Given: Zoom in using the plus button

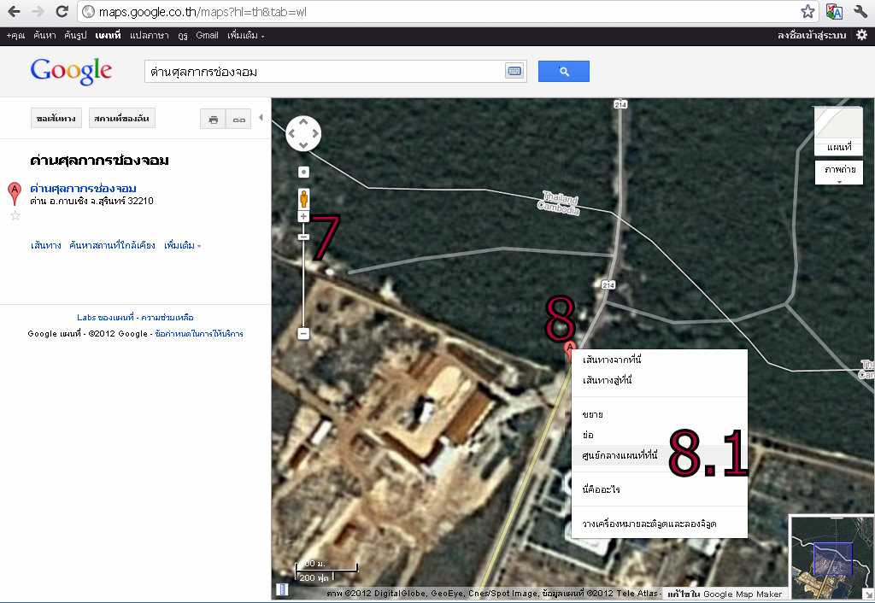Looking at the screenshot, I should point(303,216).
